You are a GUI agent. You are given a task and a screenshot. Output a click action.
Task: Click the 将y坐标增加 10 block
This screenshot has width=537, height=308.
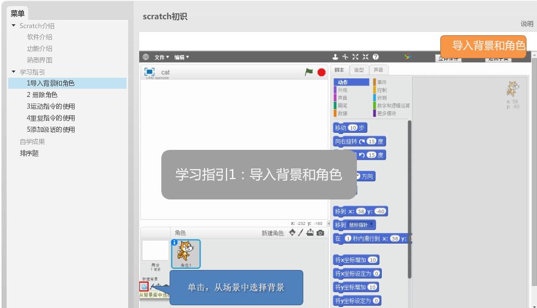click(x=356, y=287)
